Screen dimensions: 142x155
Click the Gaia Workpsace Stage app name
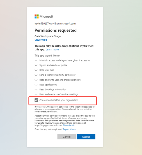[x=48, y=36]
